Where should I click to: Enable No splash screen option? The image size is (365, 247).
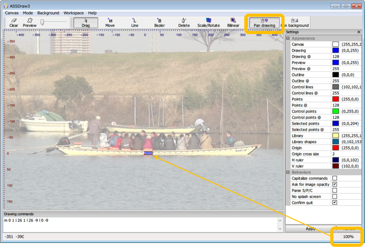coord(334,196)
